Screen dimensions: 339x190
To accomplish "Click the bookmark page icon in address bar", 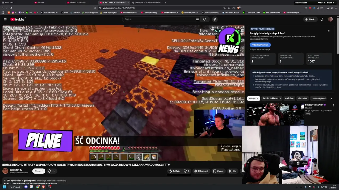I will (95, 8).
